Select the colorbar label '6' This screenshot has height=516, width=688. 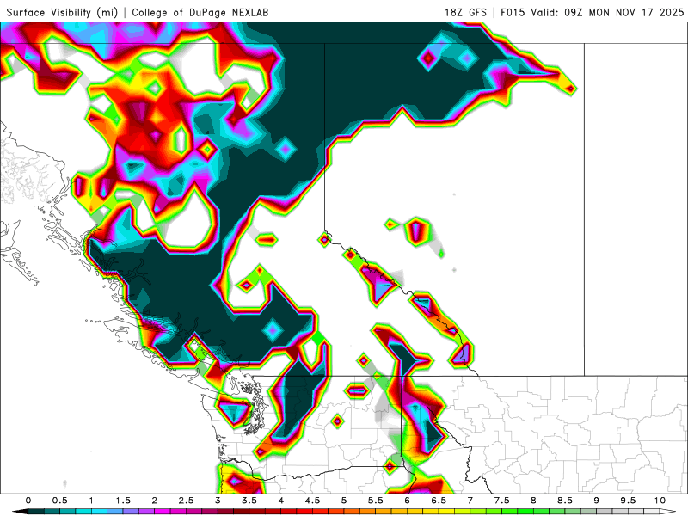[407, 501]
